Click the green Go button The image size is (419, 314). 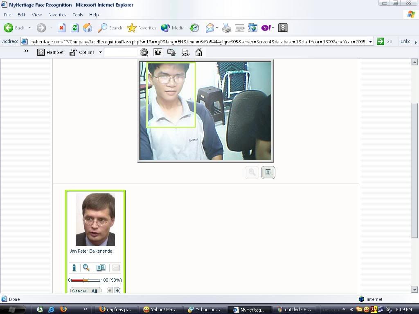point(385,41)
